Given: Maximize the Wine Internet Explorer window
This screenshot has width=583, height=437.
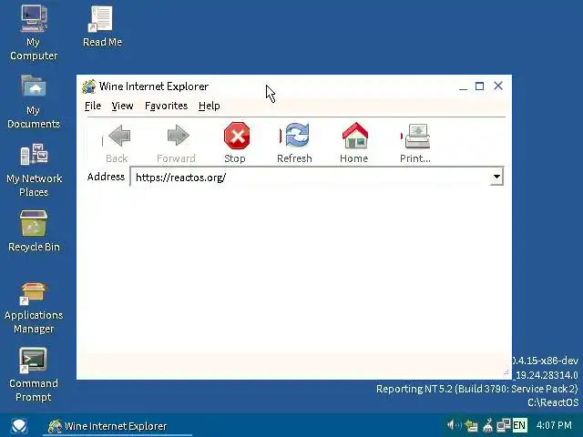Looking at the screenshot, I should tap(480, 86).
